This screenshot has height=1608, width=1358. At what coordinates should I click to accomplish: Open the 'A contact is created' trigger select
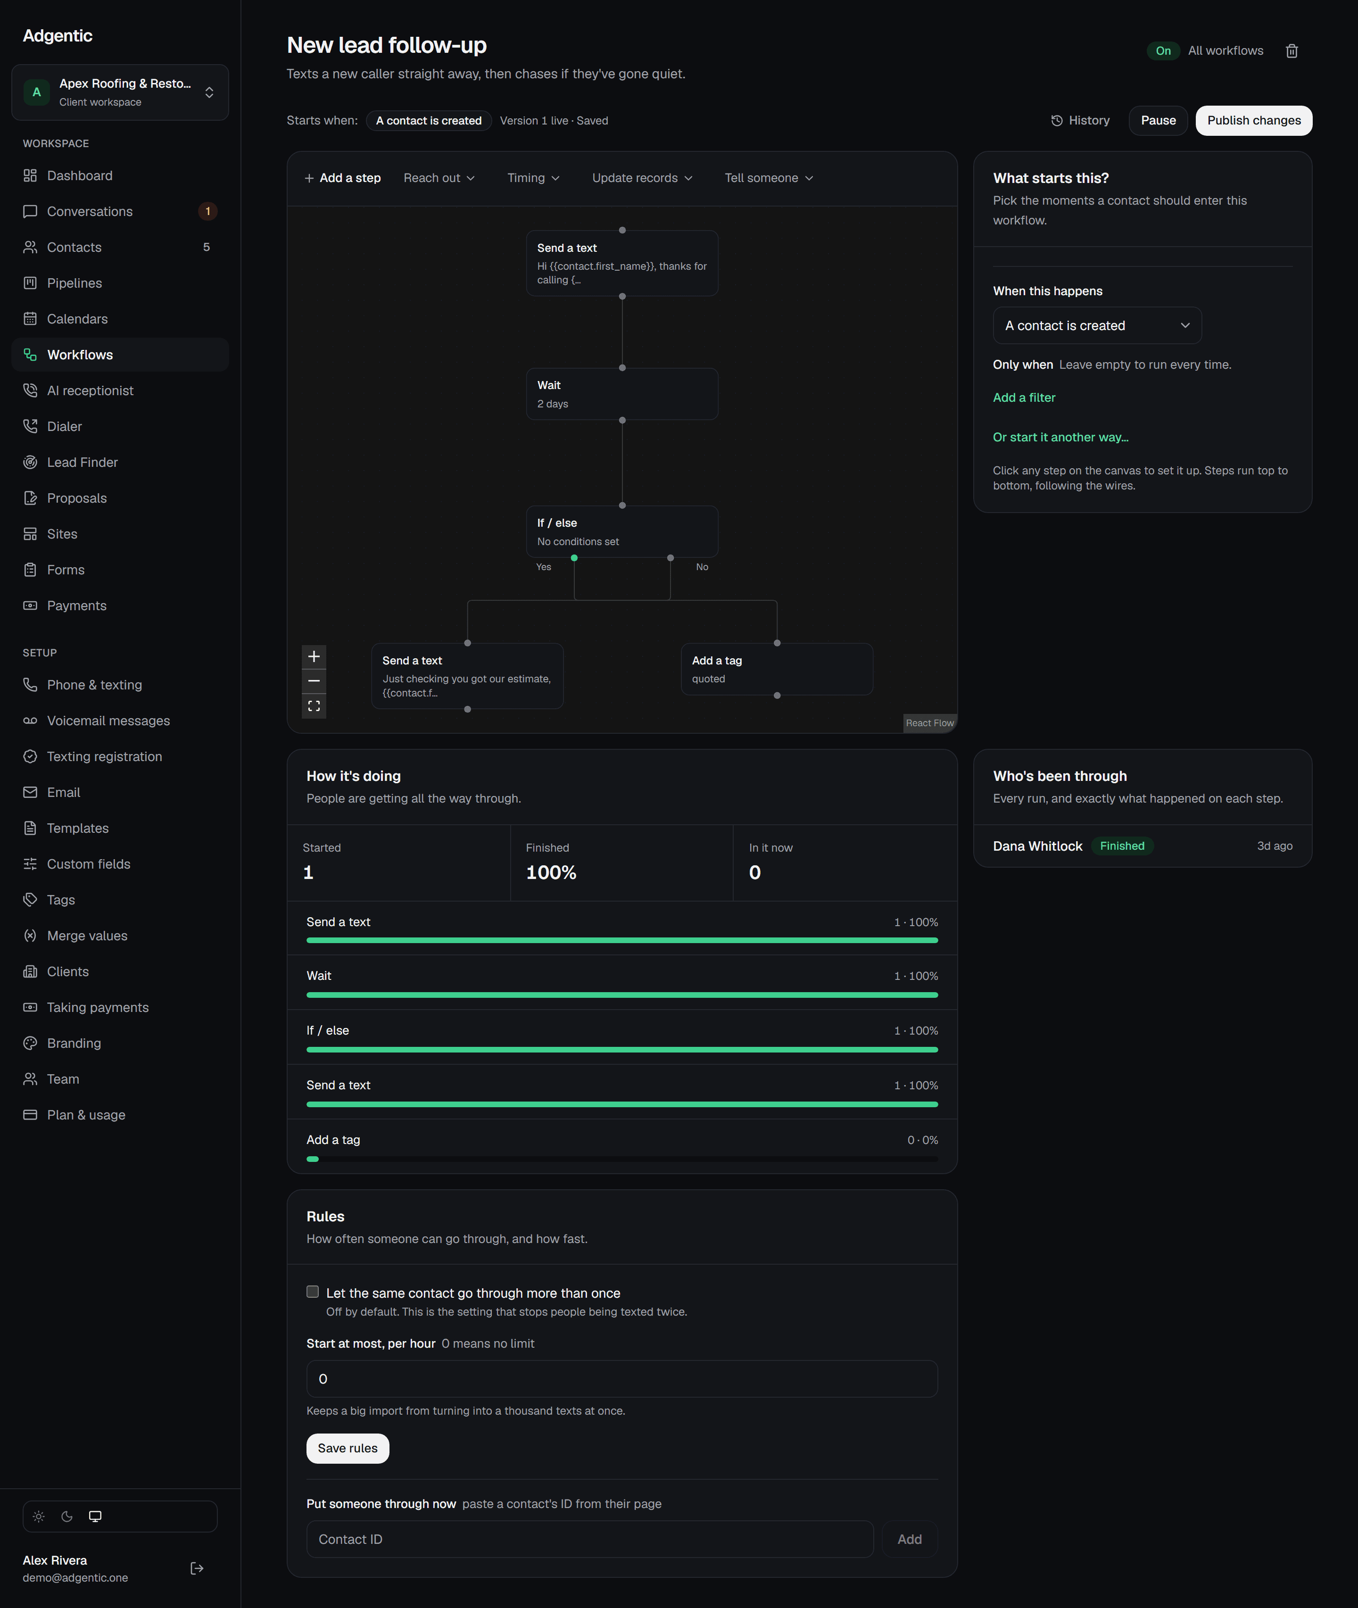tap(1097, 325)
